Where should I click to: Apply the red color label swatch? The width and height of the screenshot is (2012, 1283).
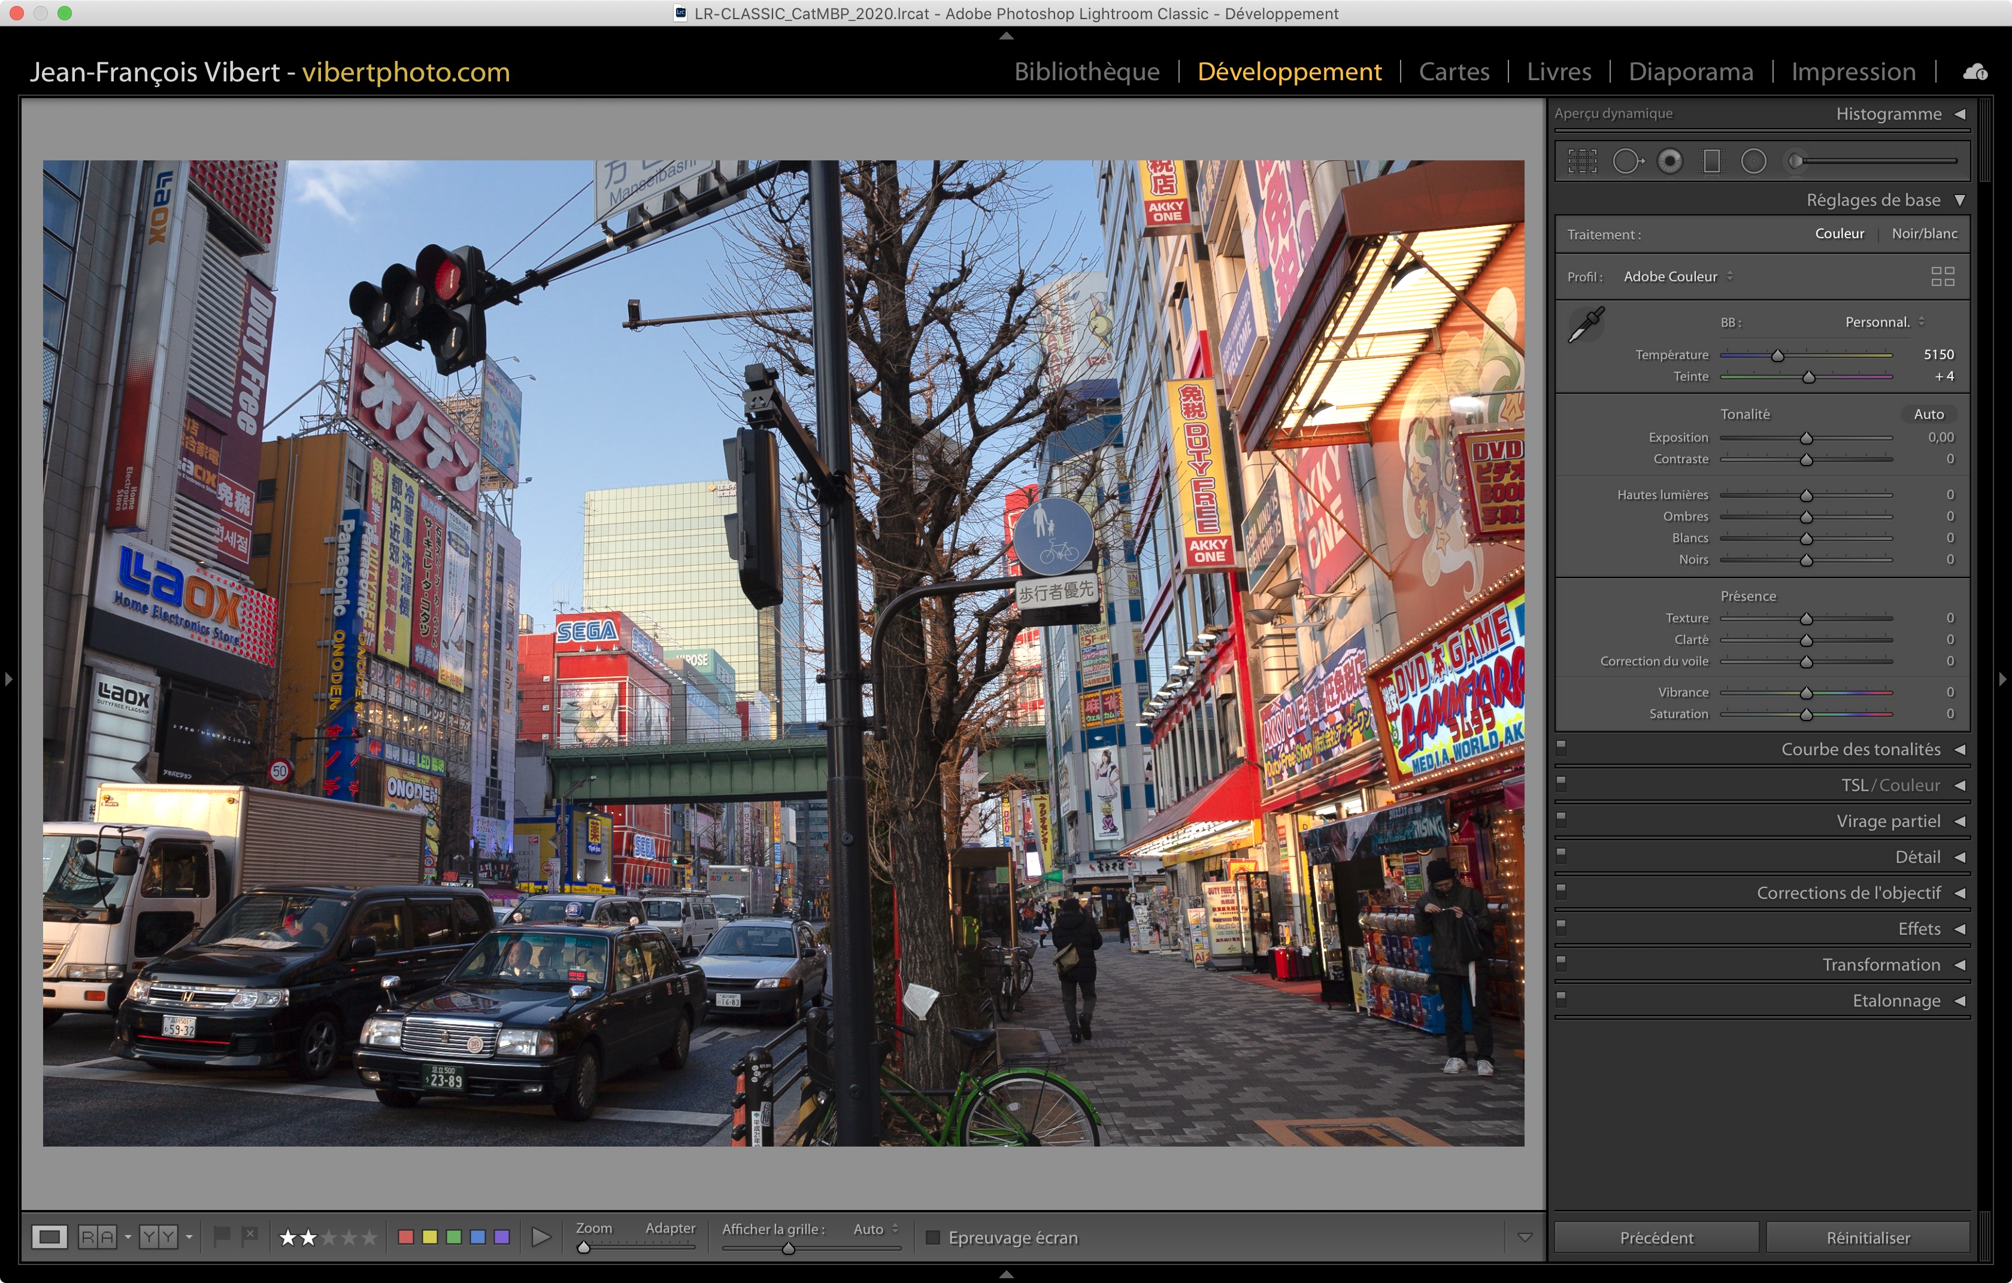406,1237
